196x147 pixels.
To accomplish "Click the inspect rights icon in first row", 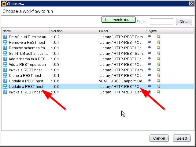I will click(158, 37).
